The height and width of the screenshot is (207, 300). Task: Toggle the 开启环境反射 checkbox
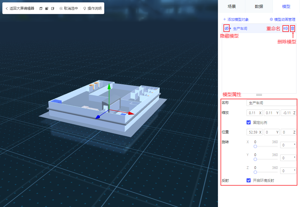point(249,180)
